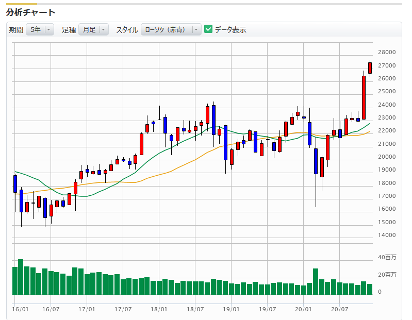The image size is (412, 320).
Task: Click the 19/01 date label on x-axis
Action: click(x=231, y=310)
